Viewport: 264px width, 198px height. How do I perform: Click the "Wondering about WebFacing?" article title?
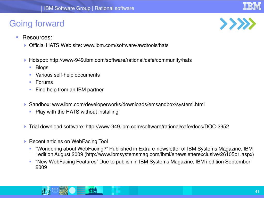(72, 149)
